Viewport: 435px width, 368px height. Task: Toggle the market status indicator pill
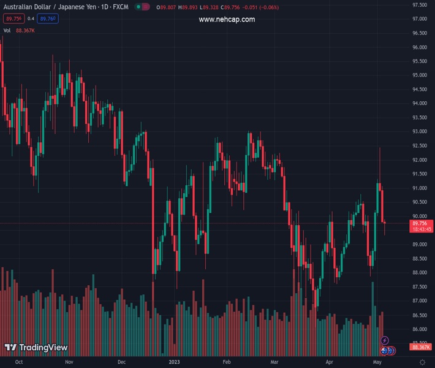pyautogui.click(x=142, y=7)
